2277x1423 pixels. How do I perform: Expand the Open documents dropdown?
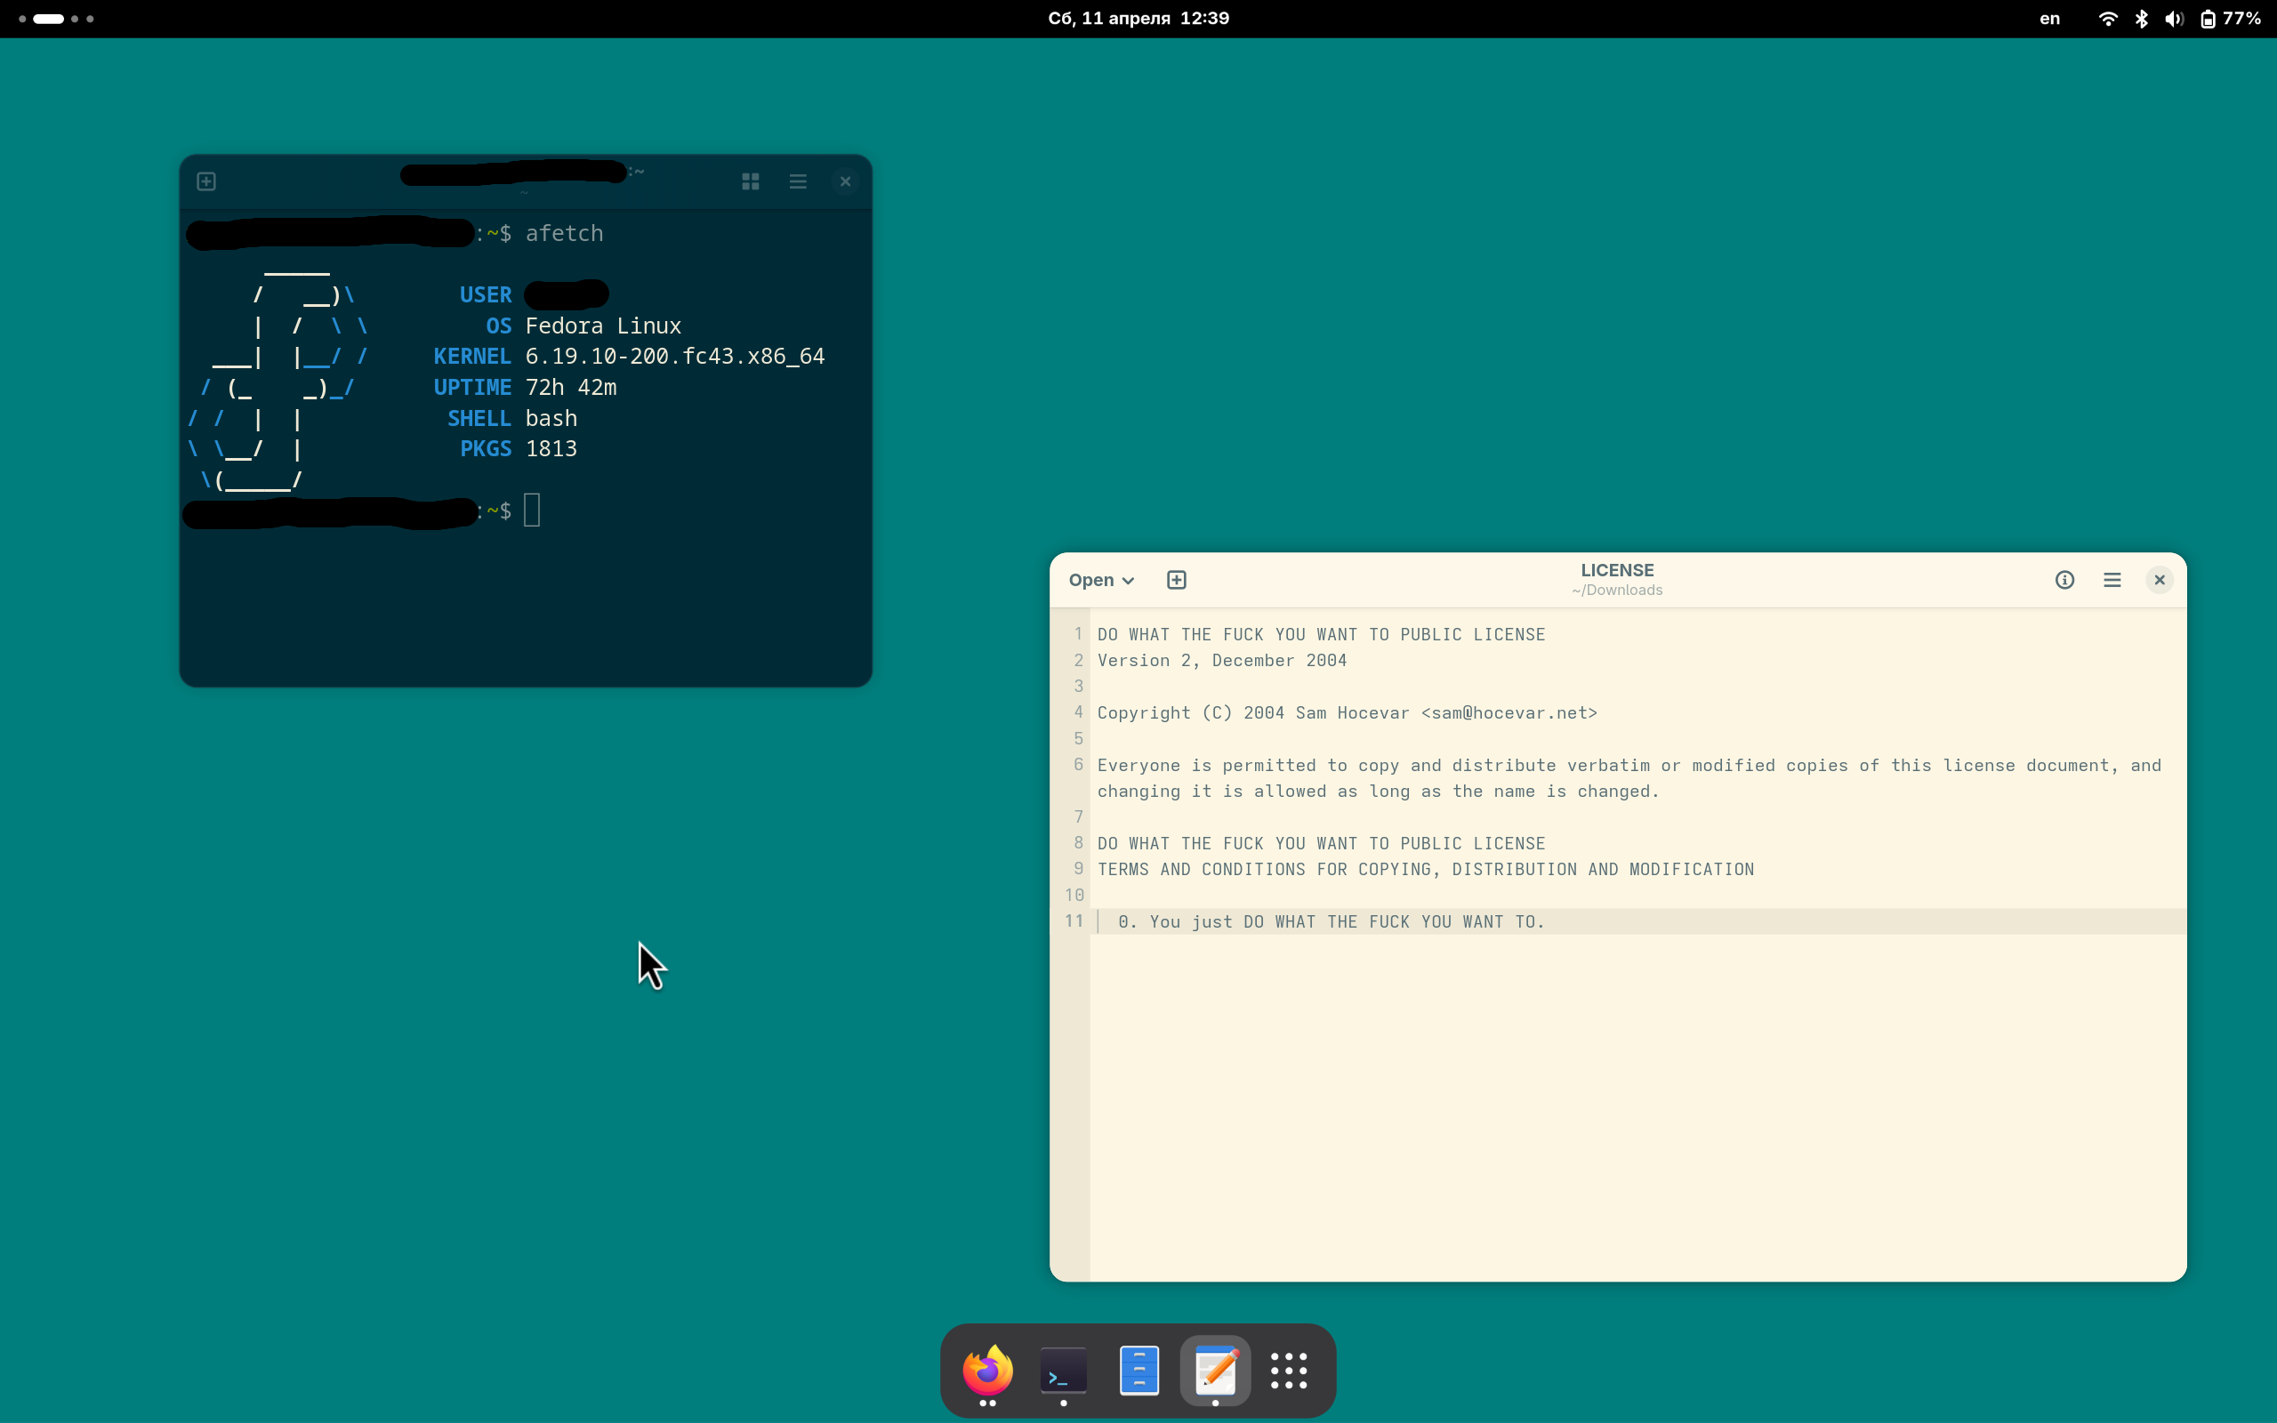(x=1101, y=580)
